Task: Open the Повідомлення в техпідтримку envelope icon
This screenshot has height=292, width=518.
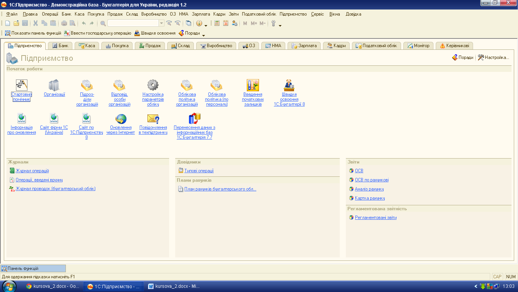Action: click(153, 119)
